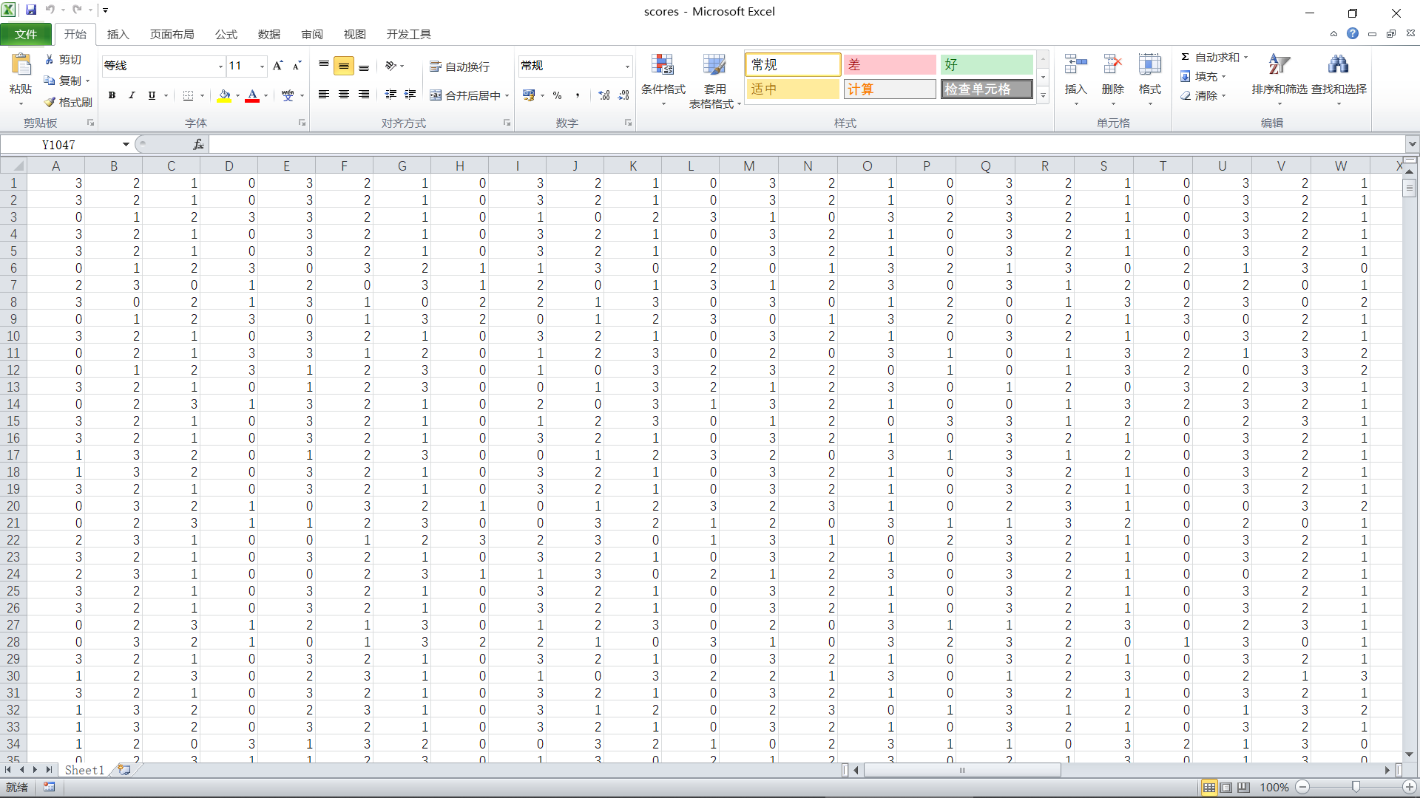This screenshot has height=798, width=1420.
Task: Toggle italic formatting
Action: click(132, 95)
